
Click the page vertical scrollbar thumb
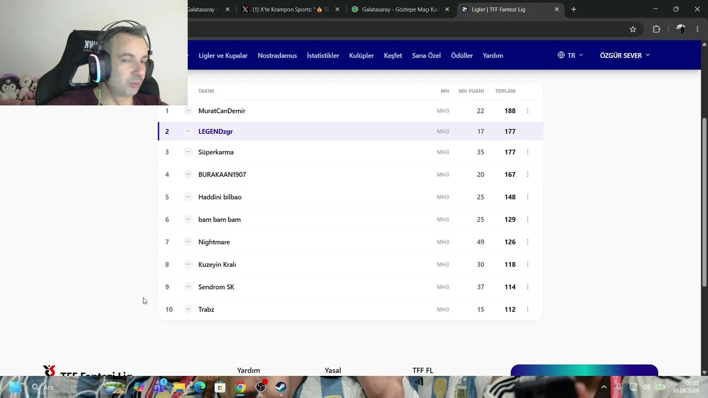pos(704,202)
